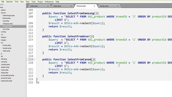Switch to the header.php tab
Viewport: 172px width, 97px height.
[x=104, y=6]
